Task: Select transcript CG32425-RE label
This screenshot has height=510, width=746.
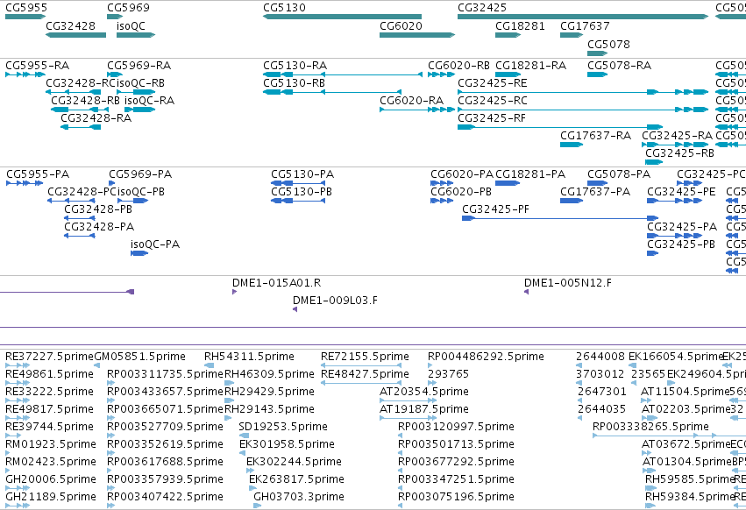Action: (x=493, y=82)
